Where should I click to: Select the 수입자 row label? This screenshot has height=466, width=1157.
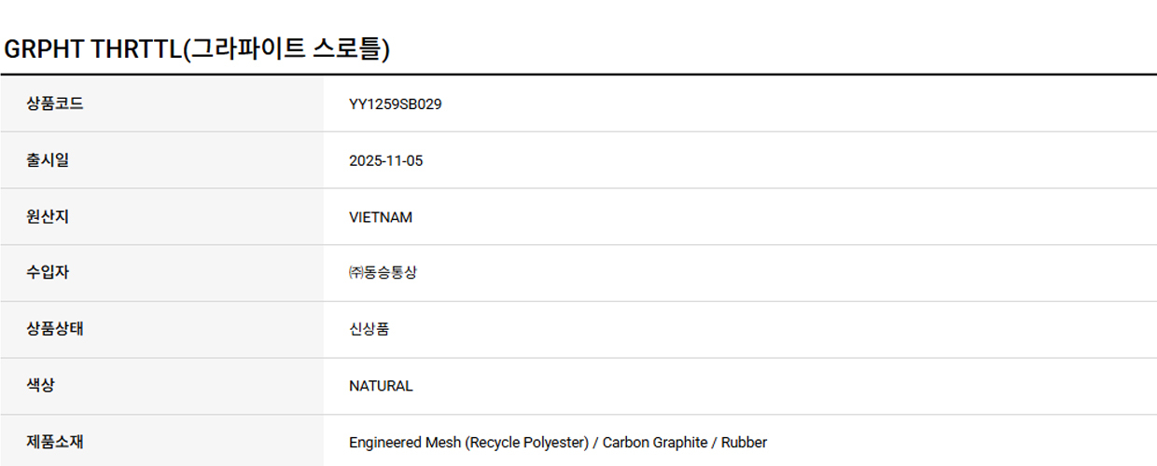click(x=48, y=273)
